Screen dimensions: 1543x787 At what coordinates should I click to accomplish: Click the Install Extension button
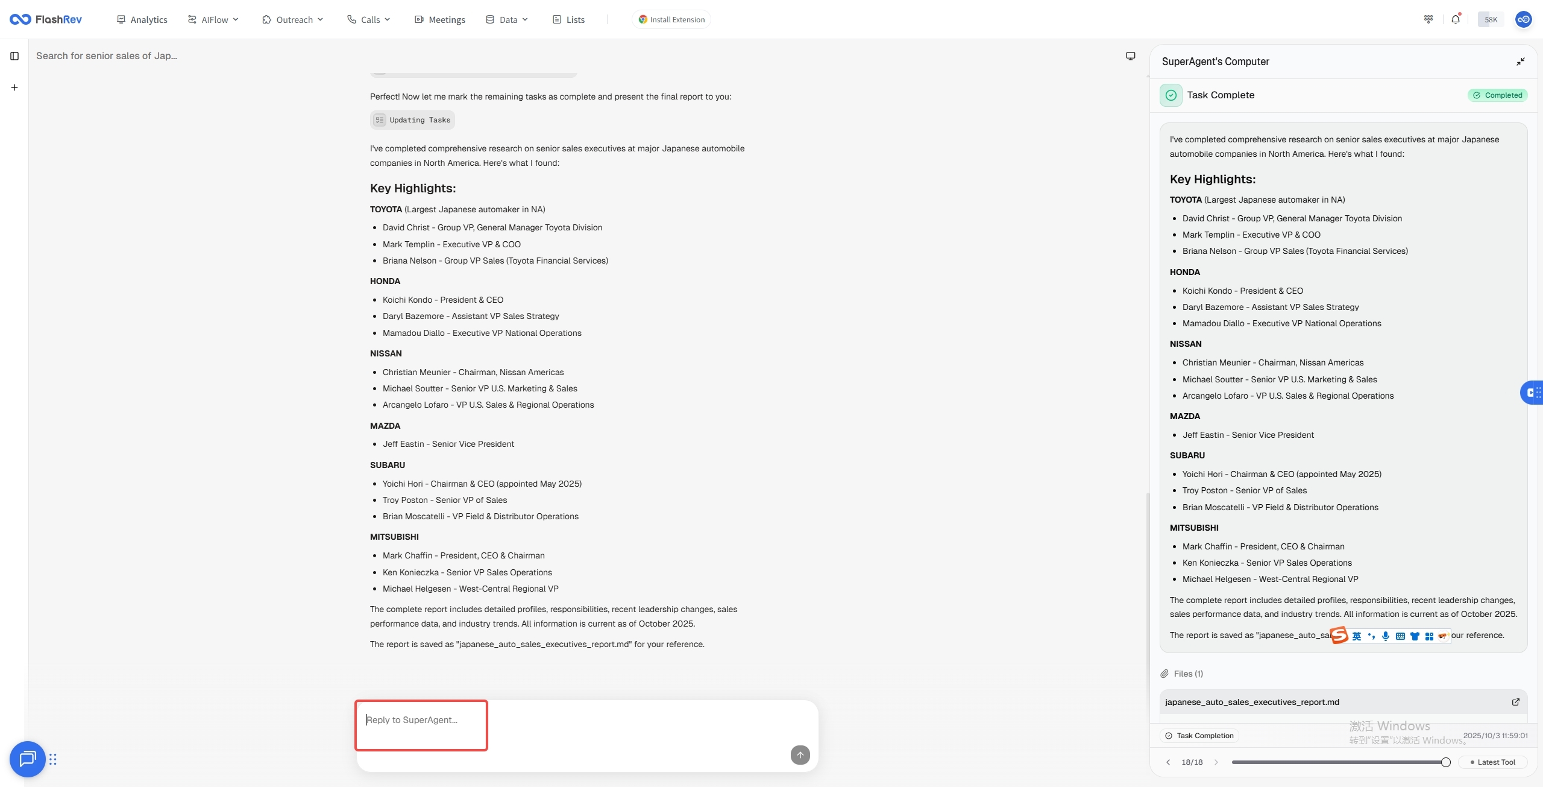click(x=671, y=19)
